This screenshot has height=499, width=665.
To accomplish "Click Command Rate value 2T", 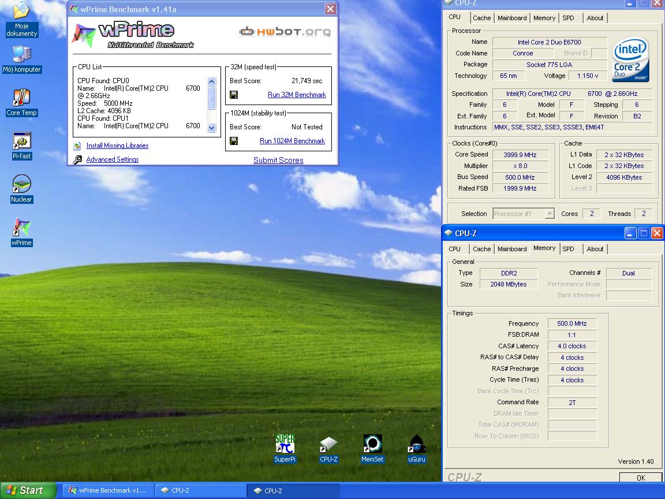I will [571, 402].
